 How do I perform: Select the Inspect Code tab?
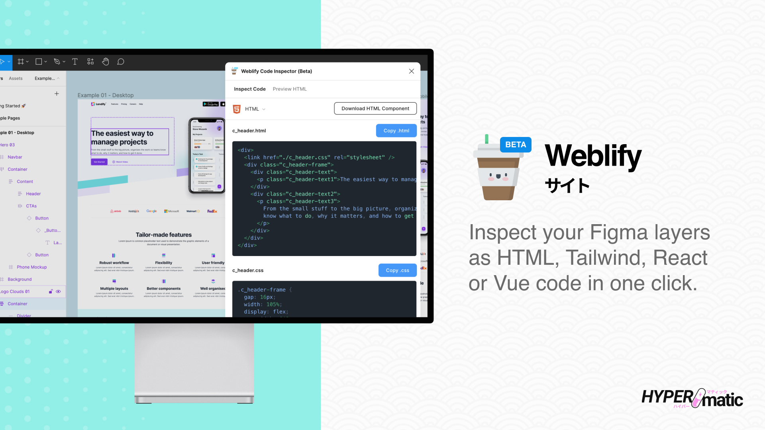tap(250, 89)
